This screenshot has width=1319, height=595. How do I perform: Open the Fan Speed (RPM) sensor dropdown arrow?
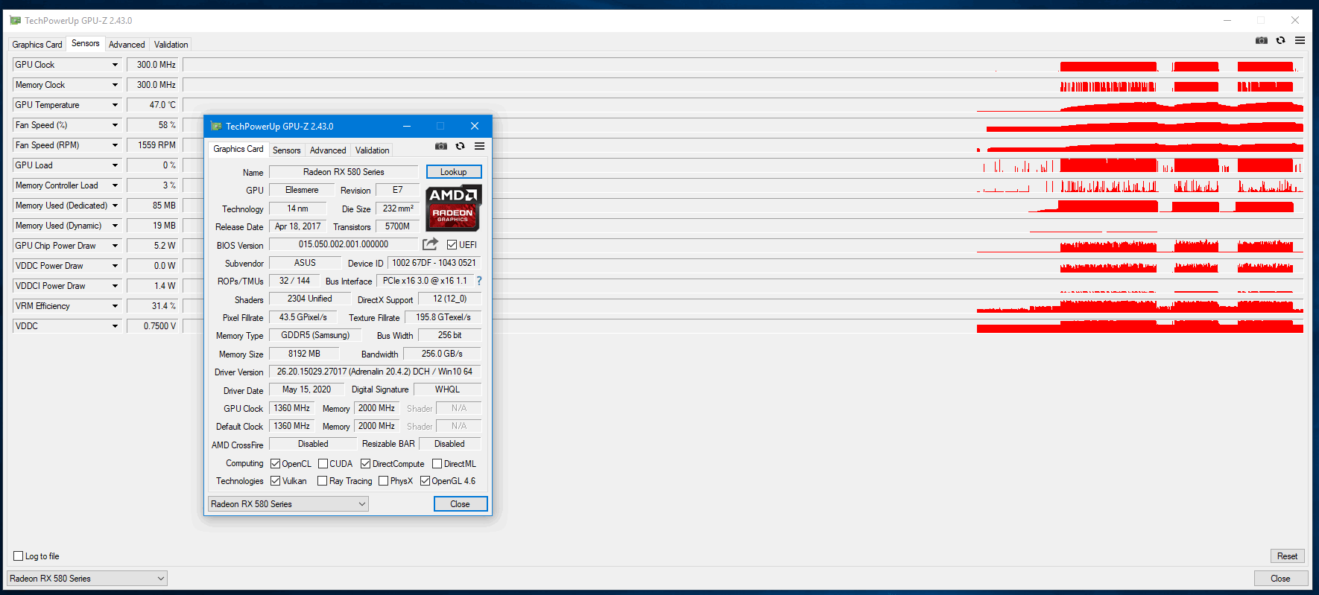click(115, 145)
